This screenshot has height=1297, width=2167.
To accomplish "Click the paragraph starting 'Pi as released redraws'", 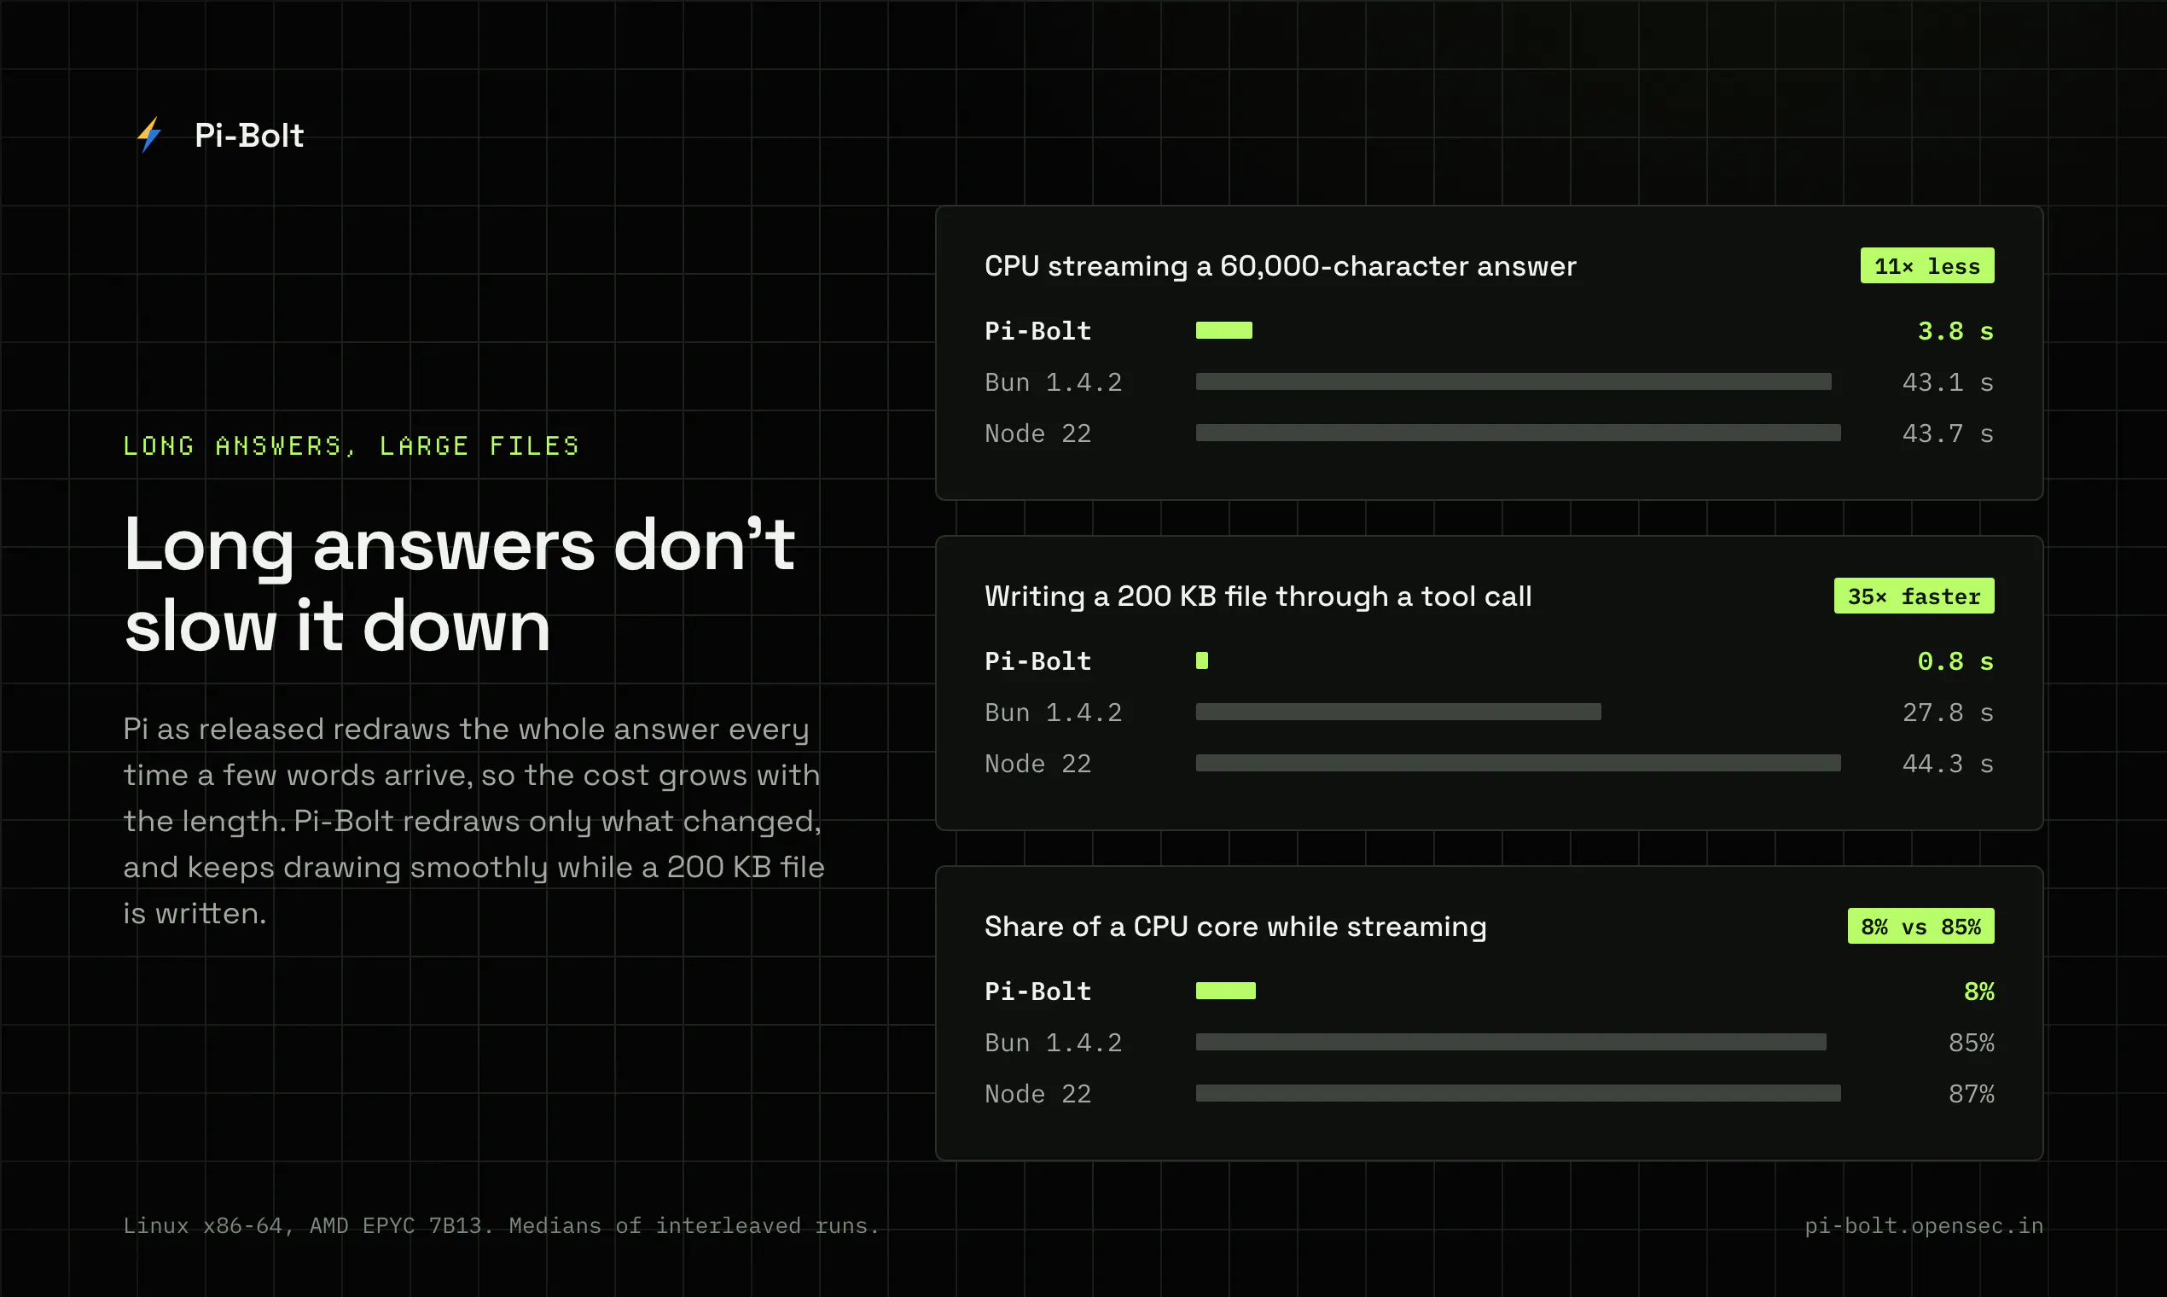I will [473, 821].
